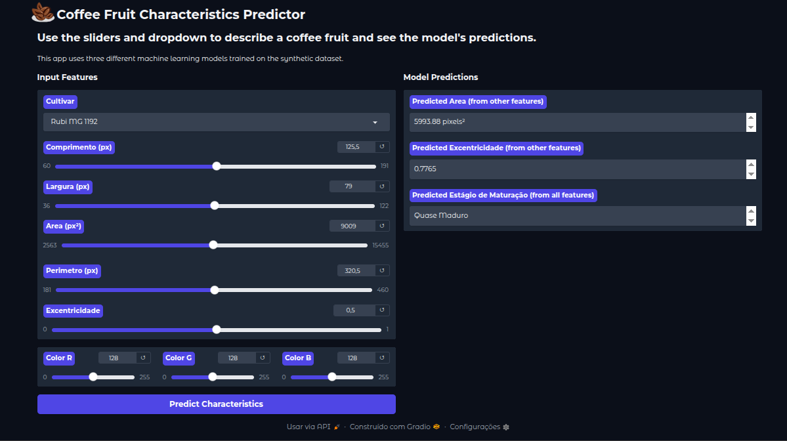Reset the Comprimento value icon

click(x=382, y=147)
